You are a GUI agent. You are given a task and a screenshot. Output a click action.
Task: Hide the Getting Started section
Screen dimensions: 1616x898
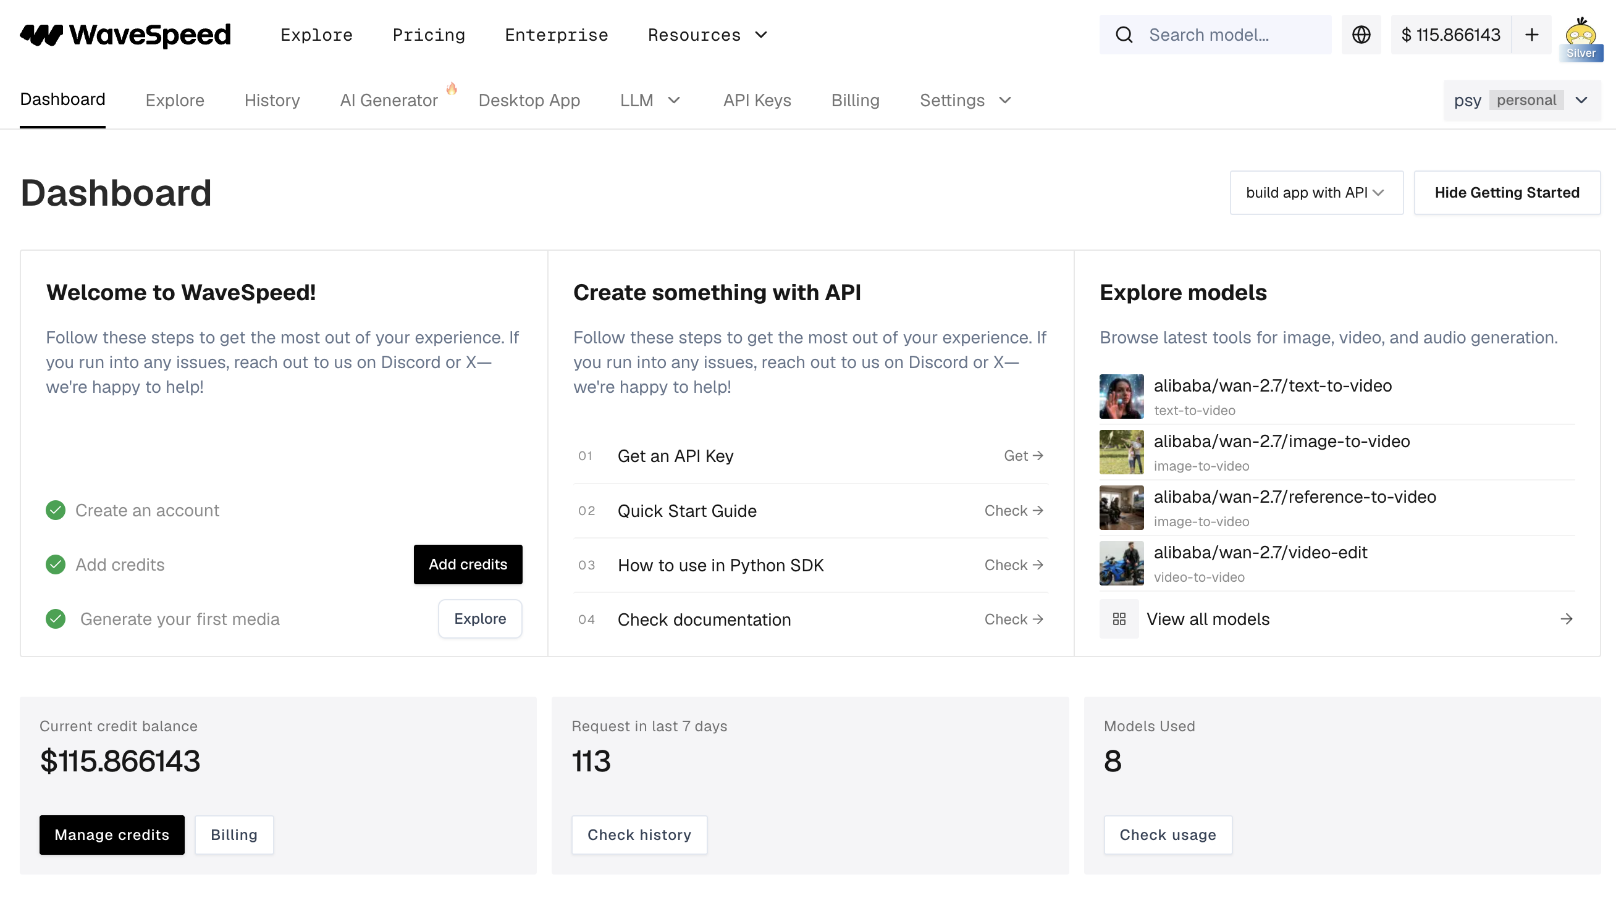click(1507, 193)
